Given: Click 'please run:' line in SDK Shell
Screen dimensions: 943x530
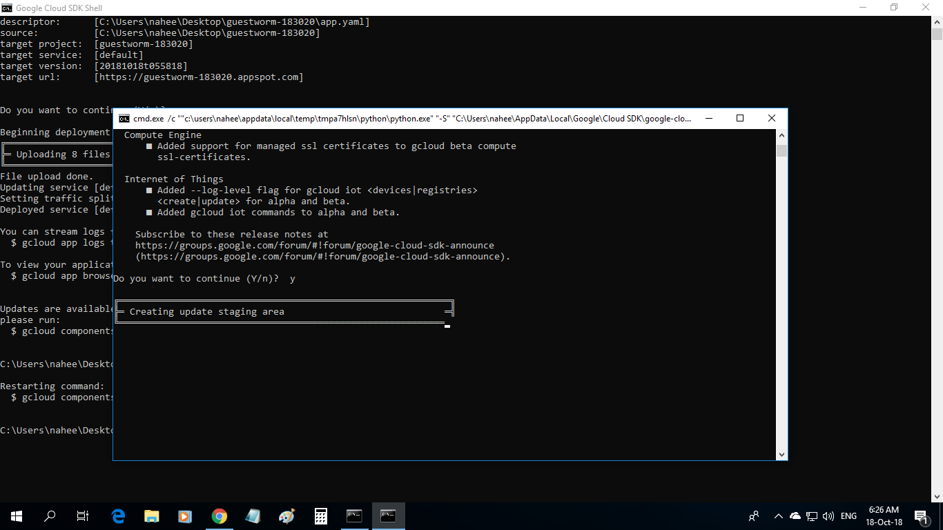Looking at the screenshot, I should click(30, 320).
